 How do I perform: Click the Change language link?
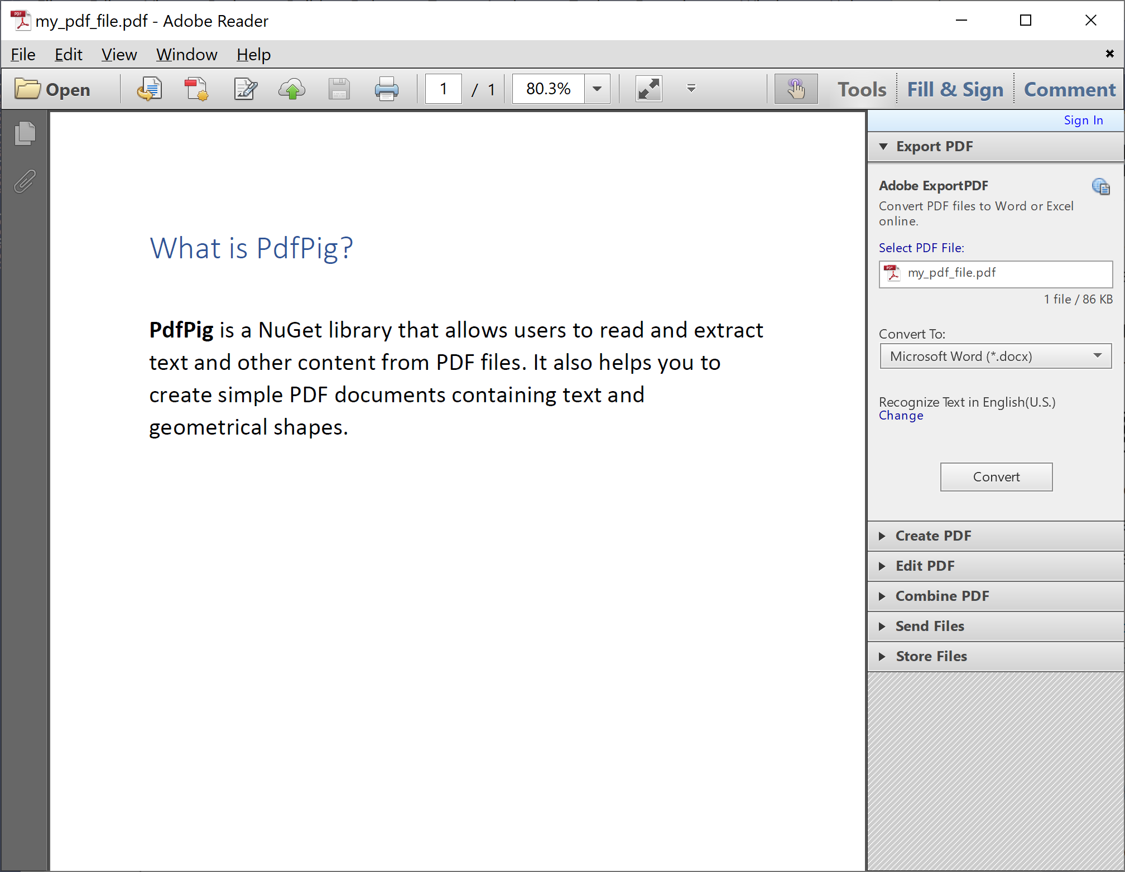click(901, 416)
